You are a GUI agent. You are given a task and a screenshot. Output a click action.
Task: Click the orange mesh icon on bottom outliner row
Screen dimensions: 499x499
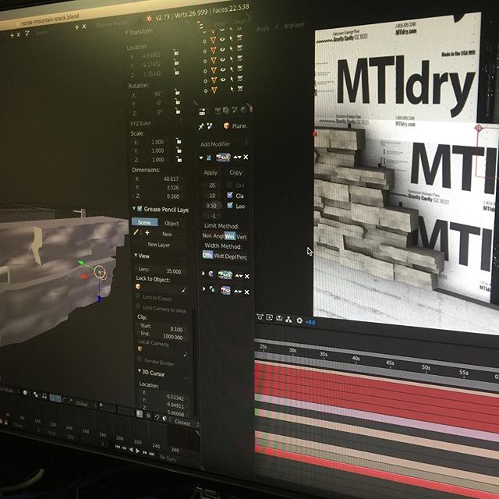coord(214,90)
